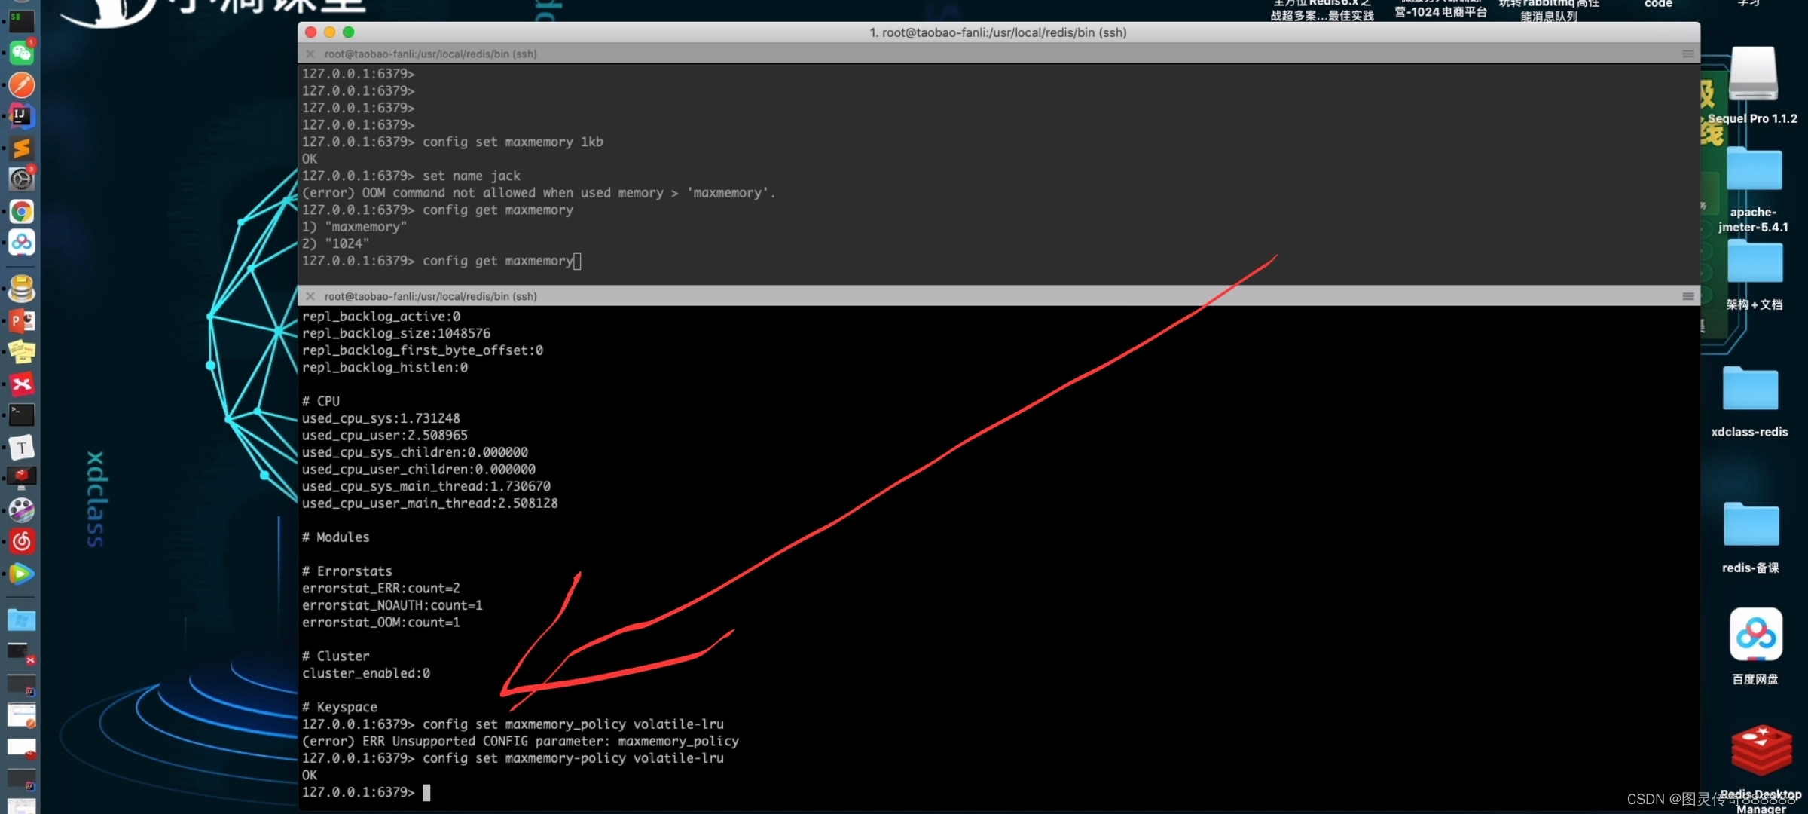Close iTerm window with red button
The image size is (1808, 814).
pyautogui.click(x=310, y=32)
